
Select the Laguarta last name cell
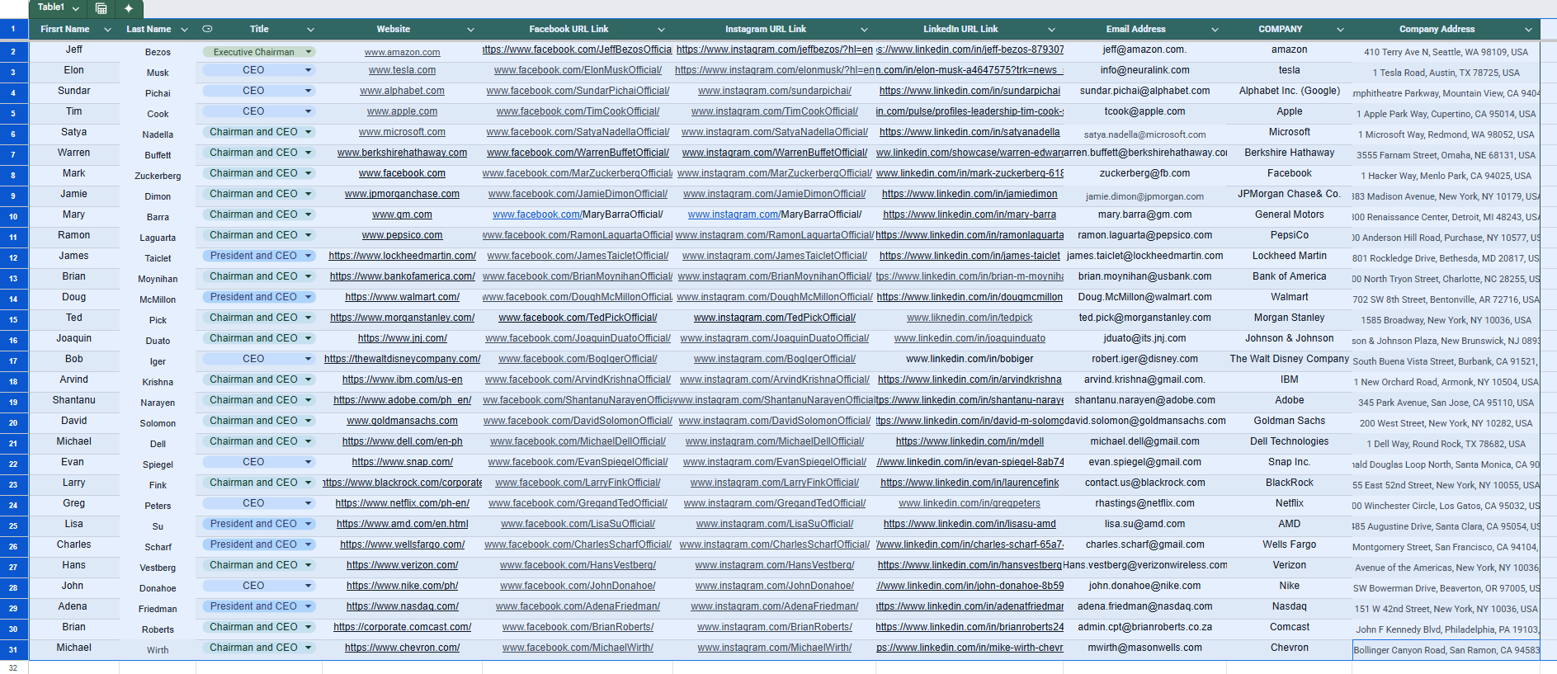point(158,238)
